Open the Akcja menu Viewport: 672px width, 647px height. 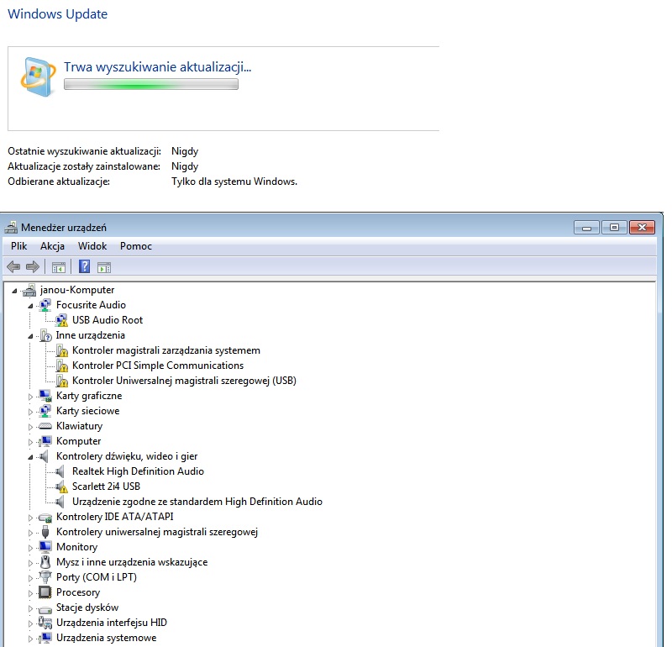pyautogui.click(x=52, y=246)
